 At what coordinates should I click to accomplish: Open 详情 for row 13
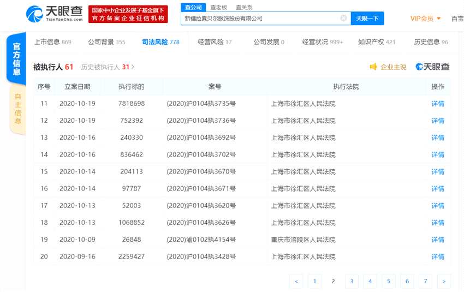click(x=438, y=138)
